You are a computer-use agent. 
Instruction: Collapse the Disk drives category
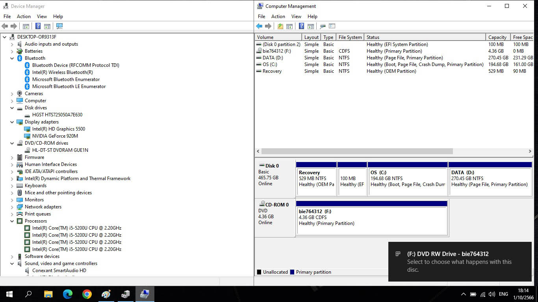[12, 108]
